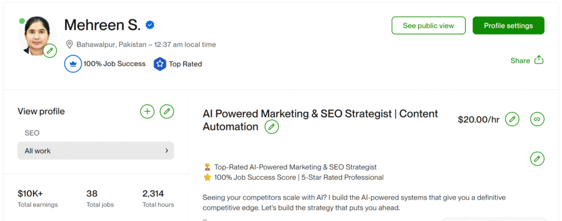Expand the truncated overview ellipsis

tap(205, 218)
